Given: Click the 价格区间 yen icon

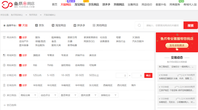Looking at the screenshot, I should (x=4, y=75).
